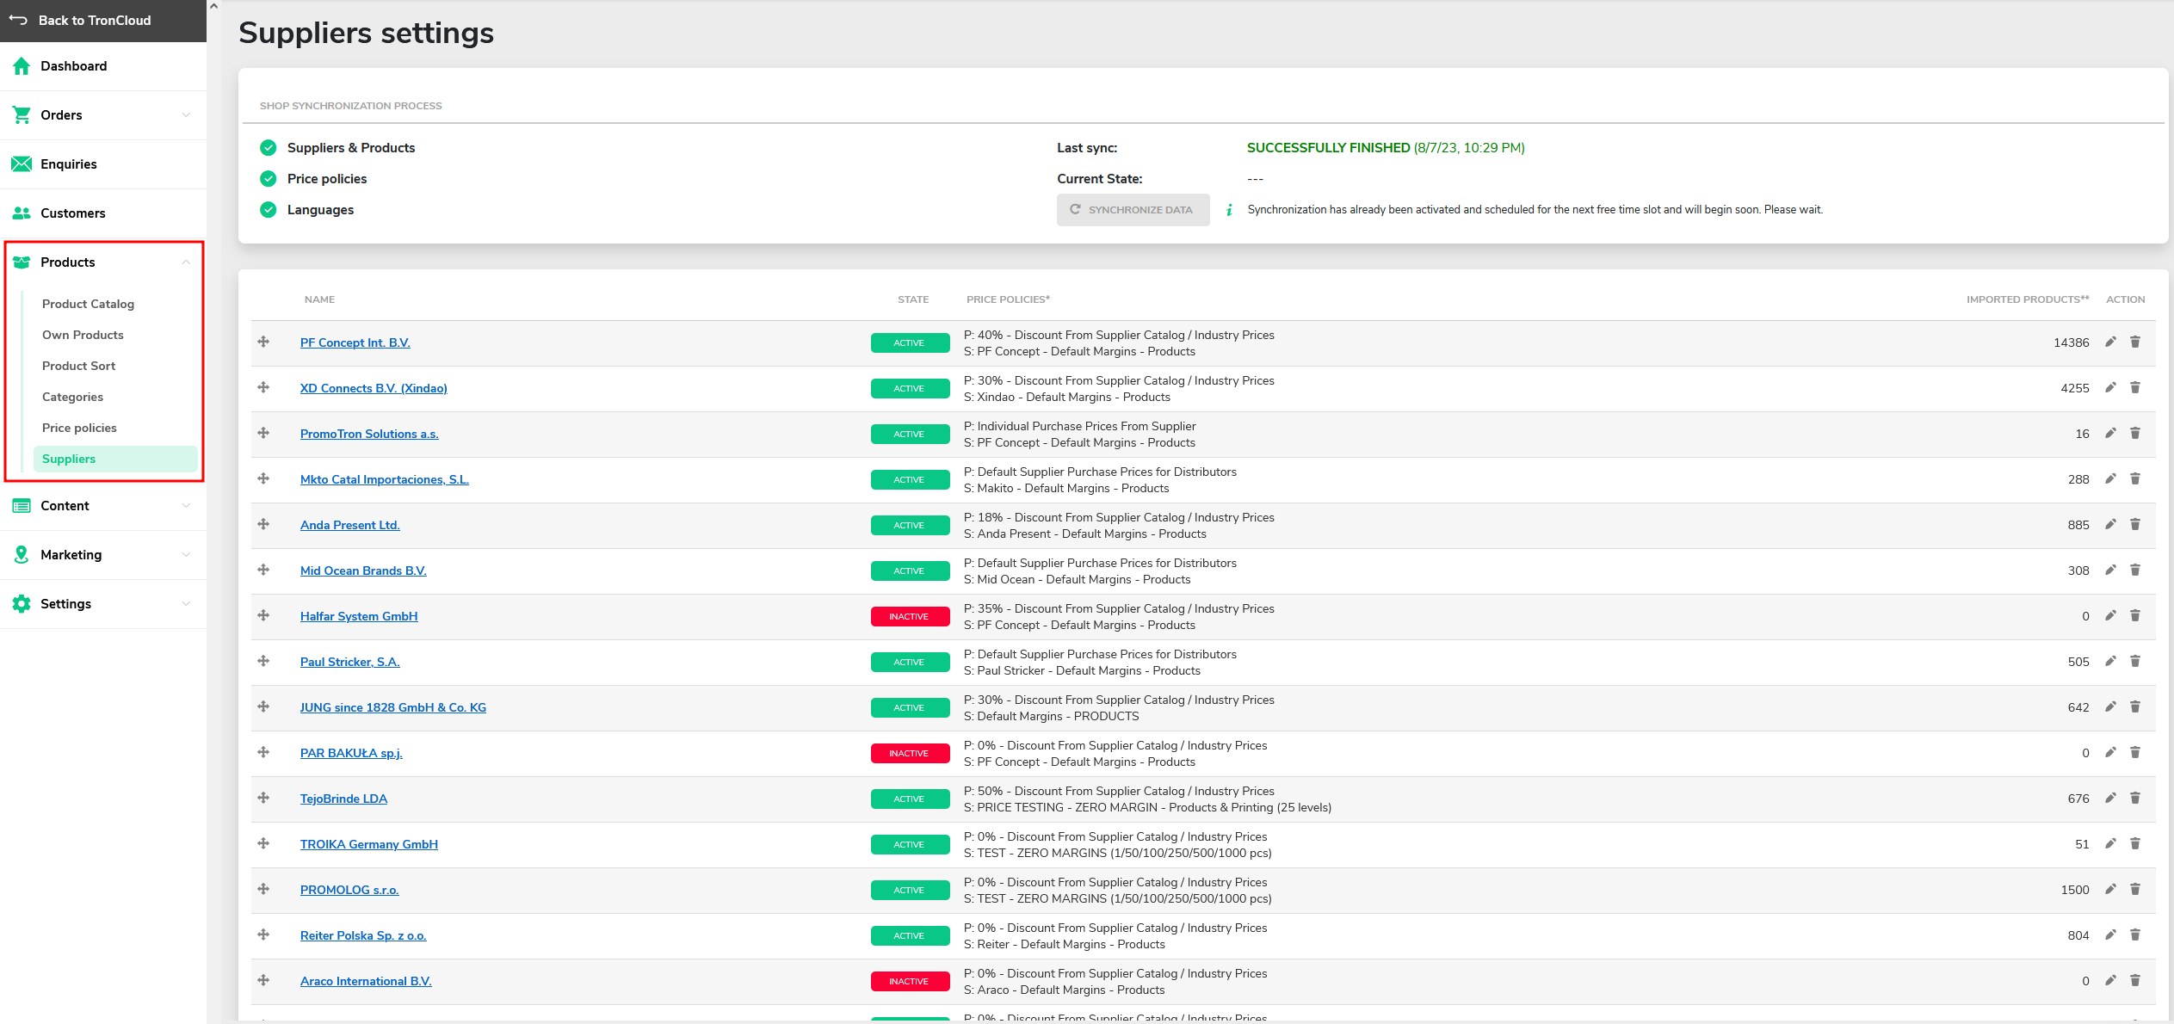Expand the Orders menu chevron
This screenshot has width=2174, height=1024.
point(186,115)
